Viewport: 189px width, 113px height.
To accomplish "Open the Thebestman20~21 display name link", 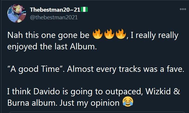I will 55,10.
